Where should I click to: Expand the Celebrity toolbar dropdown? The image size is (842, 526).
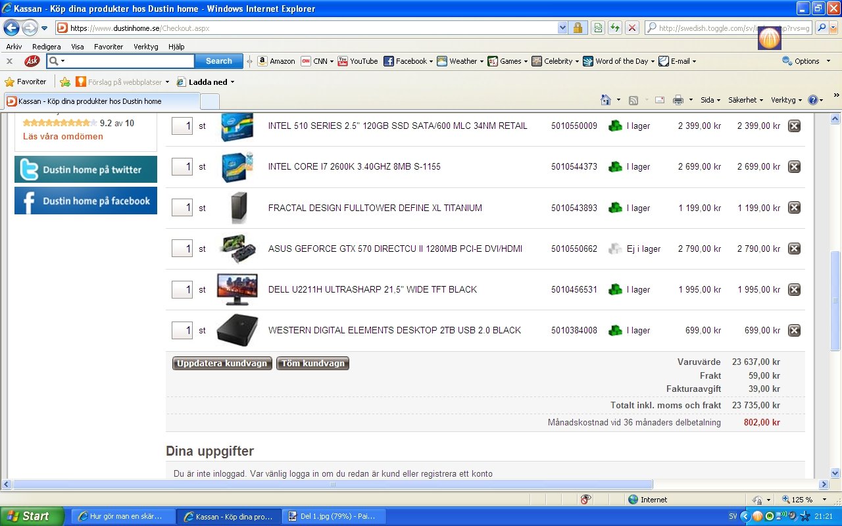pos(577,62)
